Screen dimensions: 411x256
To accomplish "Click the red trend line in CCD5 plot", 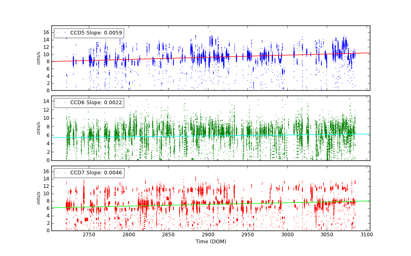I will click(x=205, y=57).
